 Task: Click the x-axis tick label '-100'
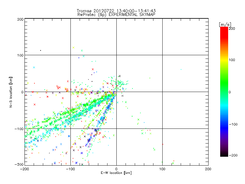coord(70,169)
